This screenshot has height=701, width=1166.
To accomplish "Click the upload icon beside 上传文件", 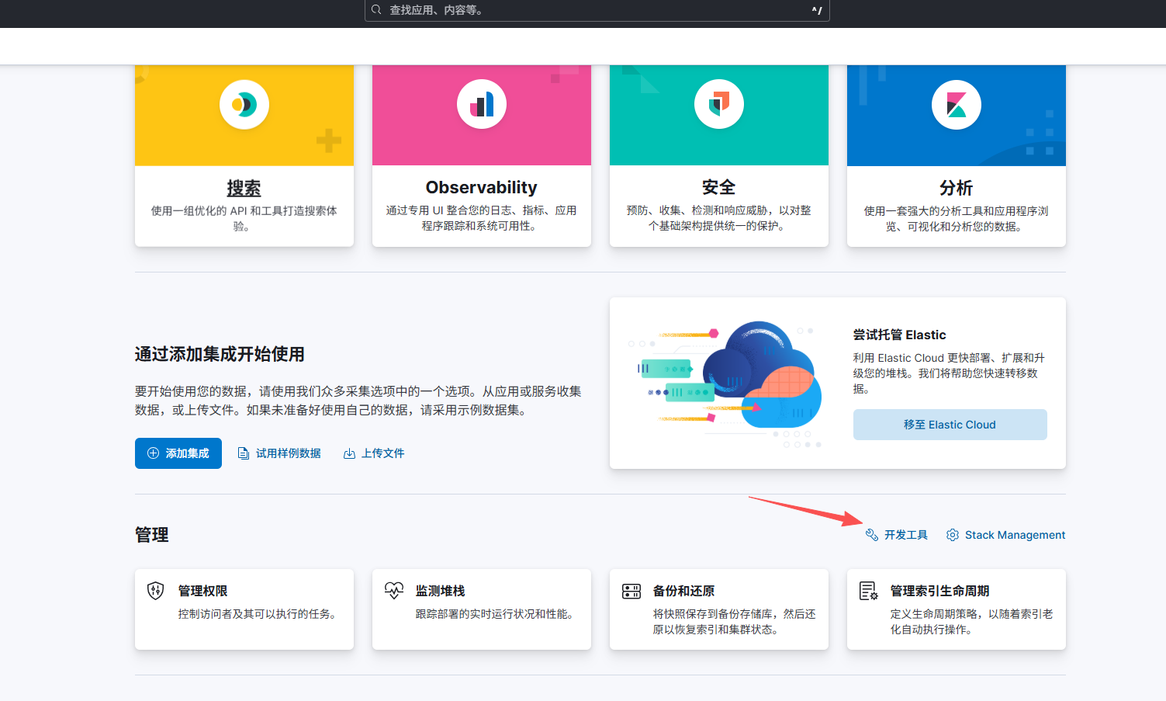I will 349,453.
